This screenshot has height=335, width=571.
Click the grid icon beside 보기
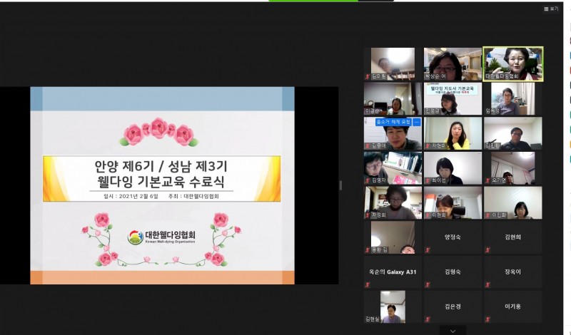(546, 9)
